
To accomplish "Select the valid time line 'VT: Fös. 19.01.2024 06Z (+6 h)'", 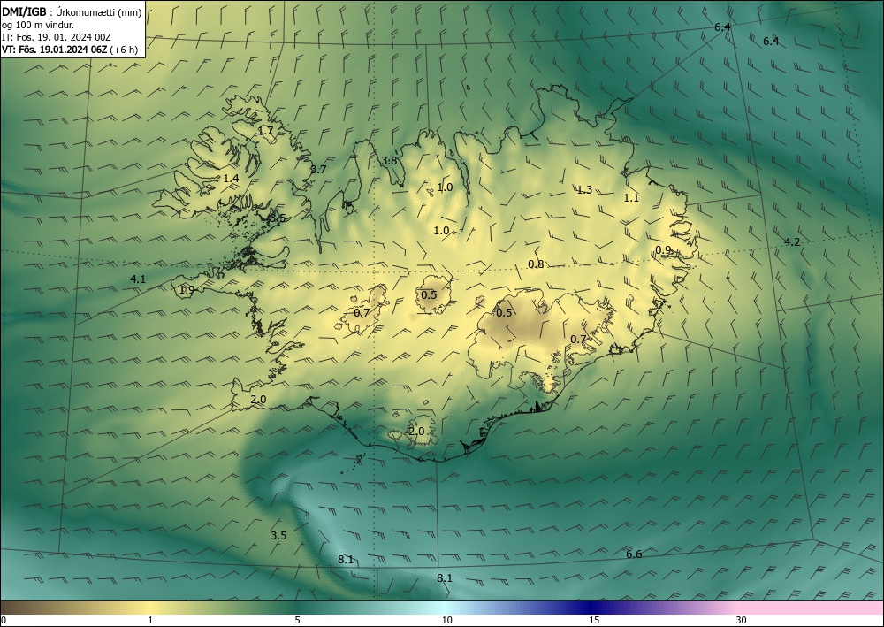I will [70, 50].
